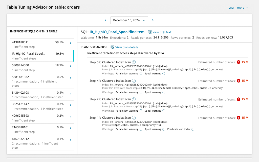Click the View plan details icon

113,47
